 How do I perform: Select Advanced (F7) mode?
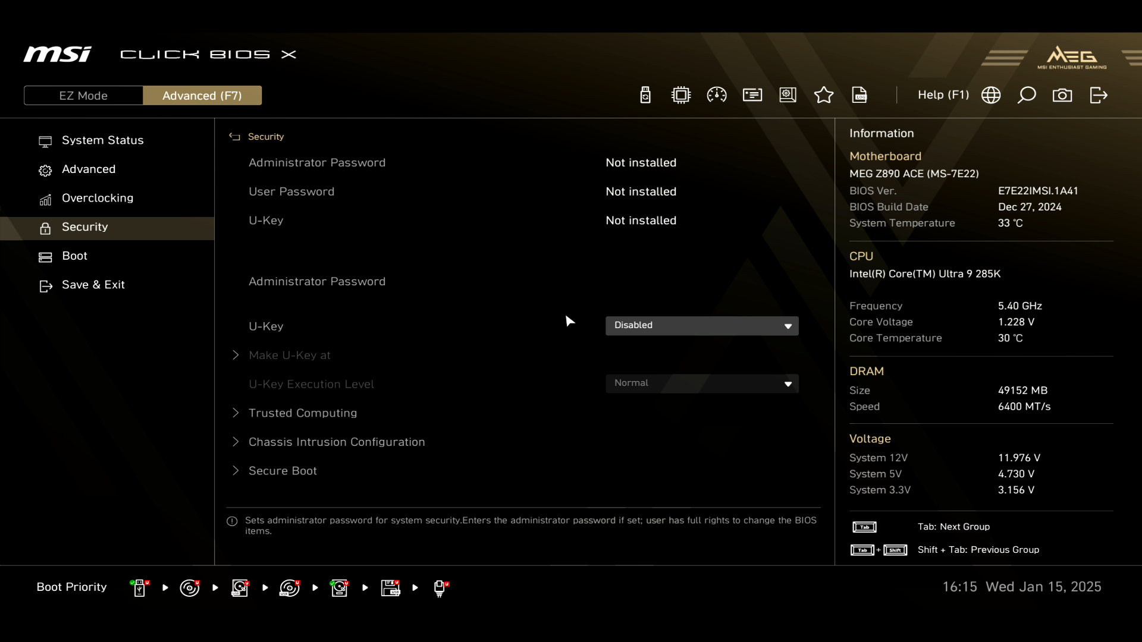point(202,96)
